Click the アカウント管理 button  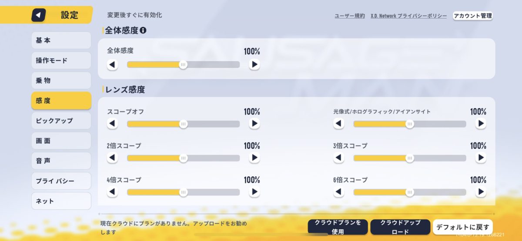point(473,16)
